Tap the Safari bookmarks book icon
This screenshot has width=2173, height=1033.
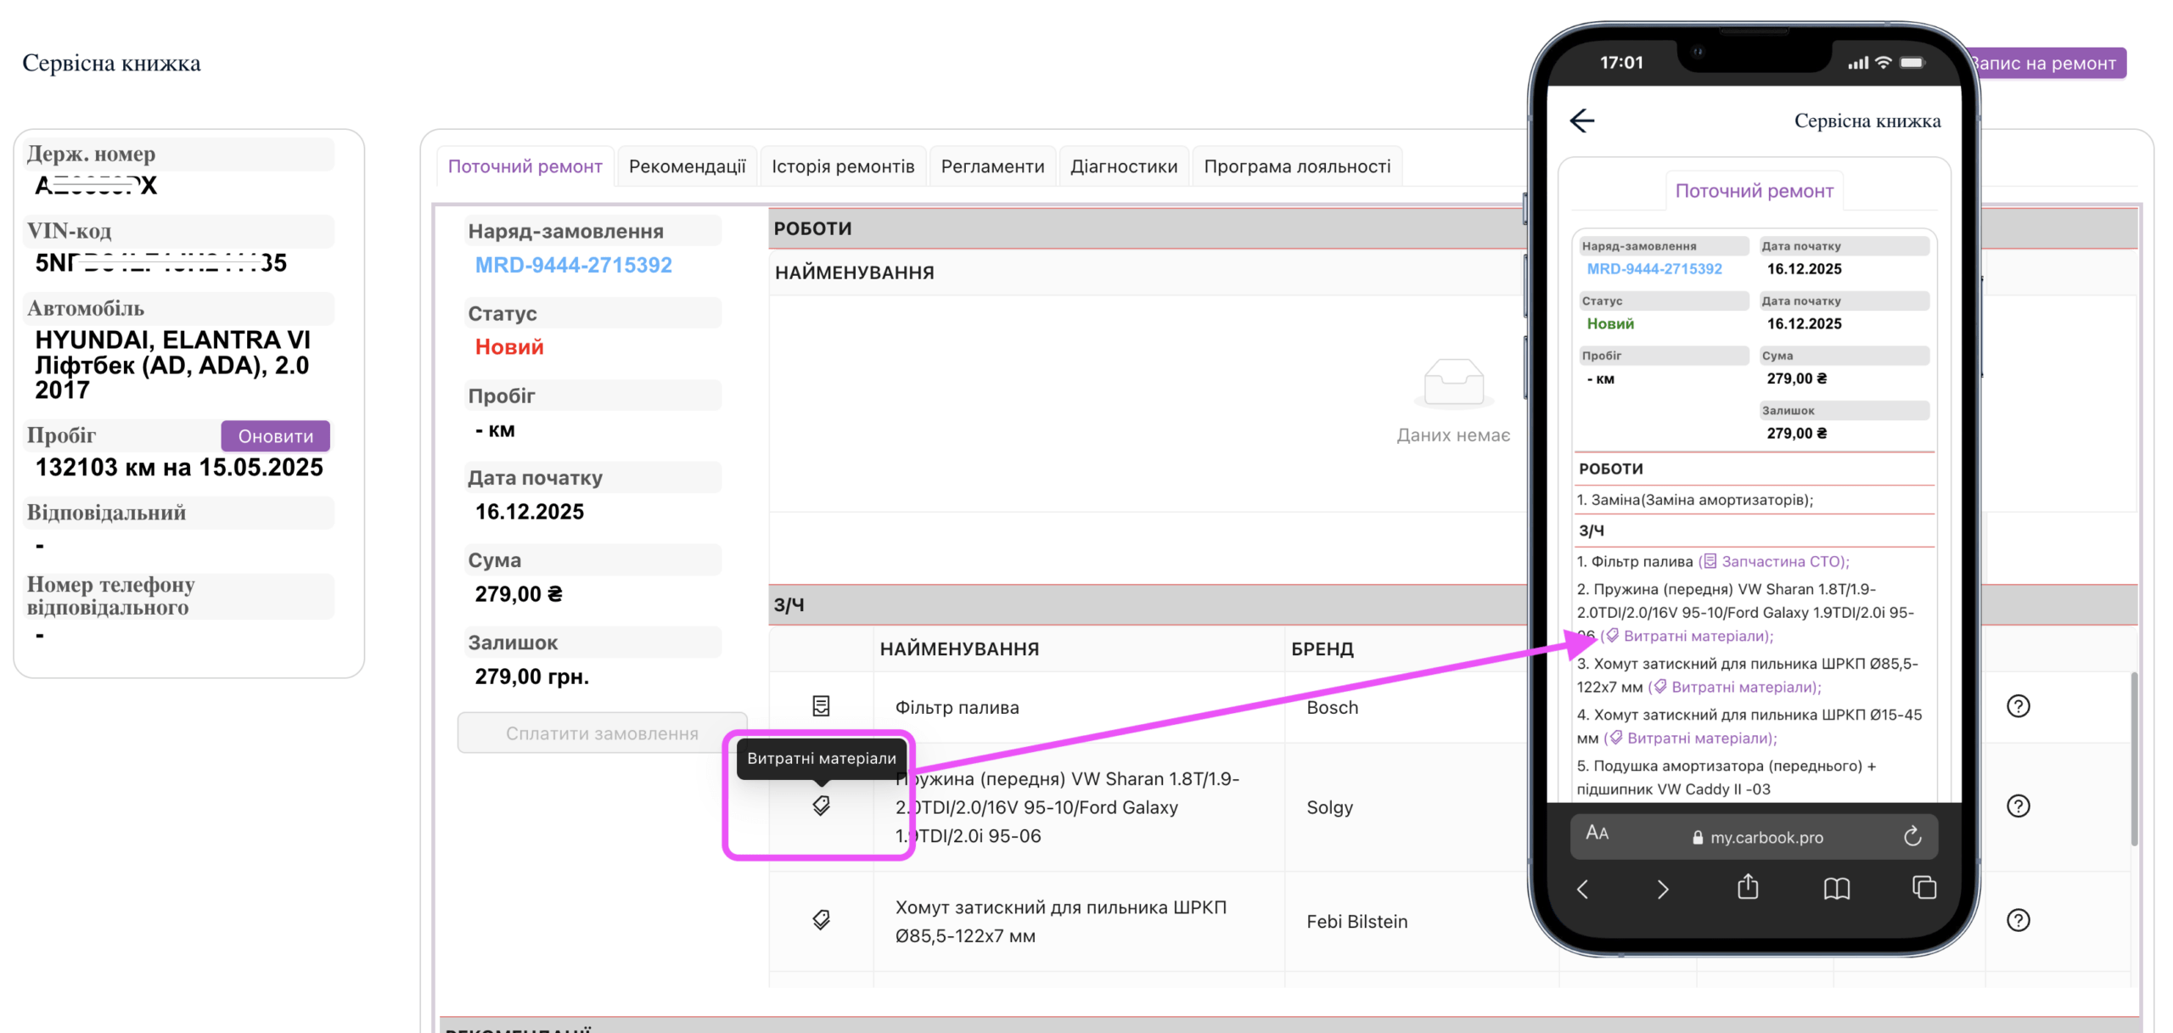pyautogui.click(x=1836, y=889)
